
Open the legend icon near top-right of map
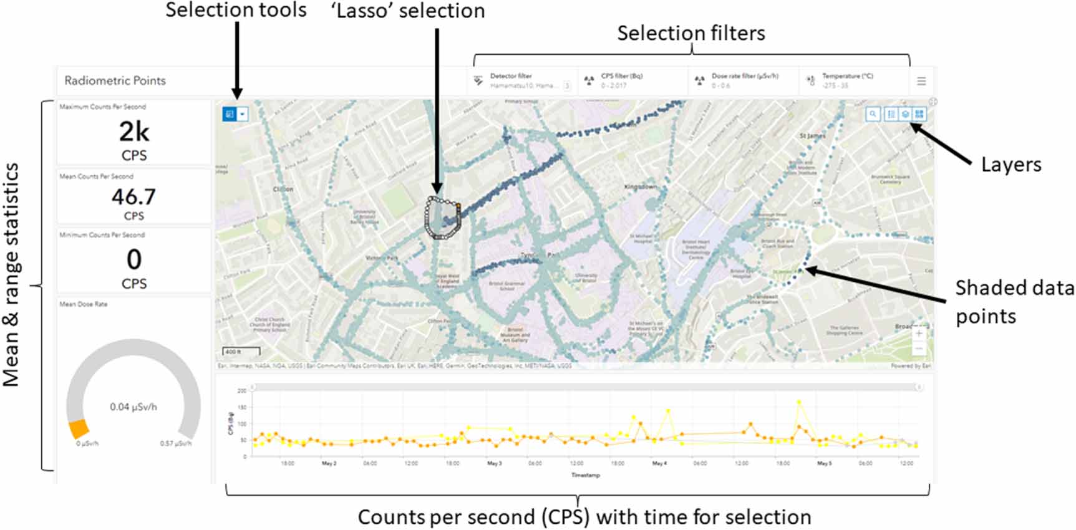tap(891, 115)
